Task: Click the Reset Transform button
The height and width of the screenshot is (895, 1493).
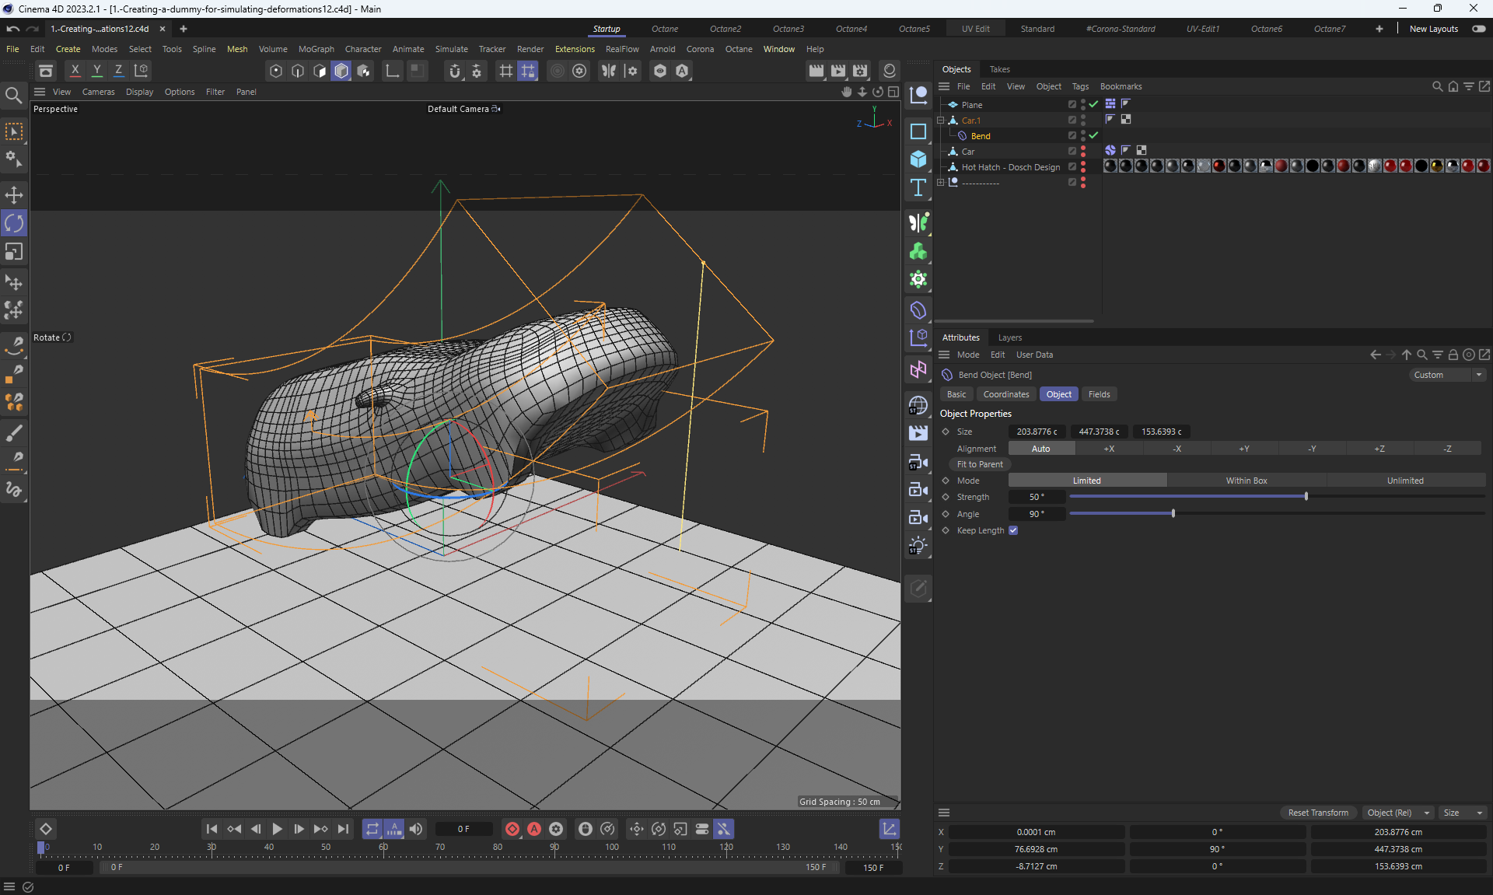Action: point(1318,813)
